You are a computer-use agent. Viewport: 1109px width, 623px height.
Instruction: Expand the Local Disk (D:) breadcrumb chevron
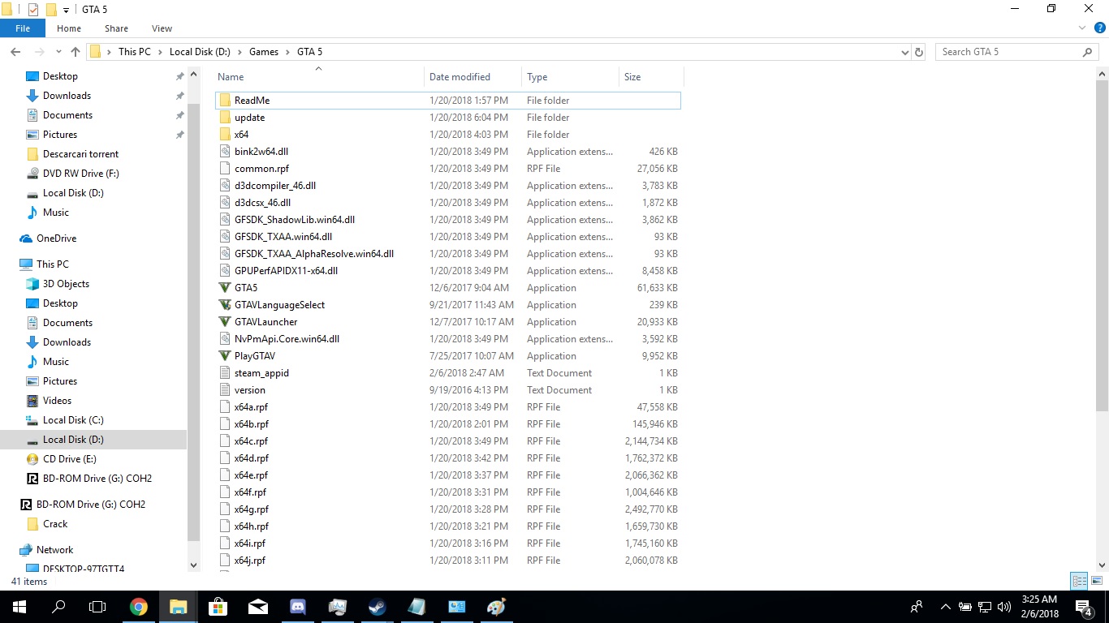[239, 52]
